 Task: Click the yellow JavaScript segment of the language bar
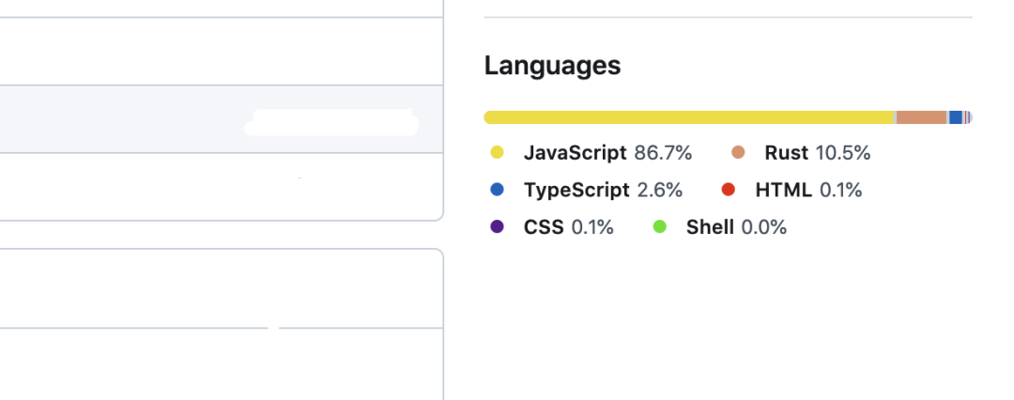(688, 117)
